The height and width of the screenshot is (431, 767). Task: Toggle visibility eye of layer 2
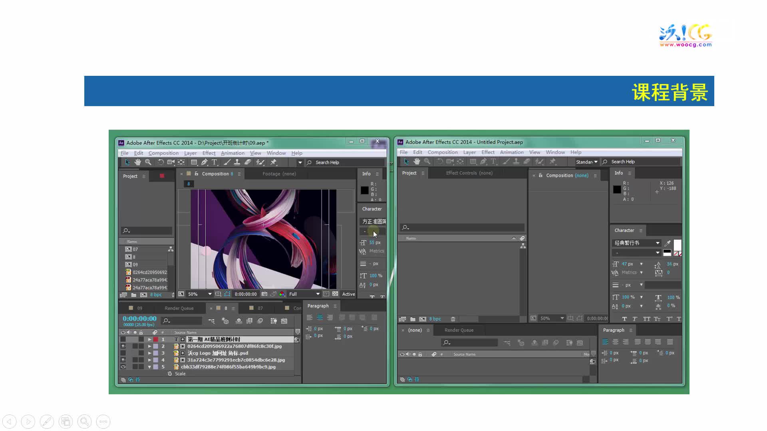pos(123,346)
